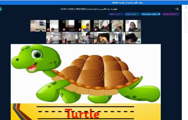This screenshot has width=188, height=120.
Task: Click the microphone icon on رضوی محمدجواد chip
Action: [x=159, y=14]
